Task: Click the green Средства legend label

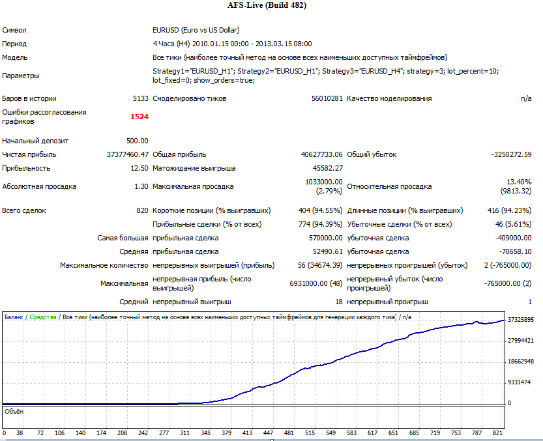Action: [x=43, y=317]
